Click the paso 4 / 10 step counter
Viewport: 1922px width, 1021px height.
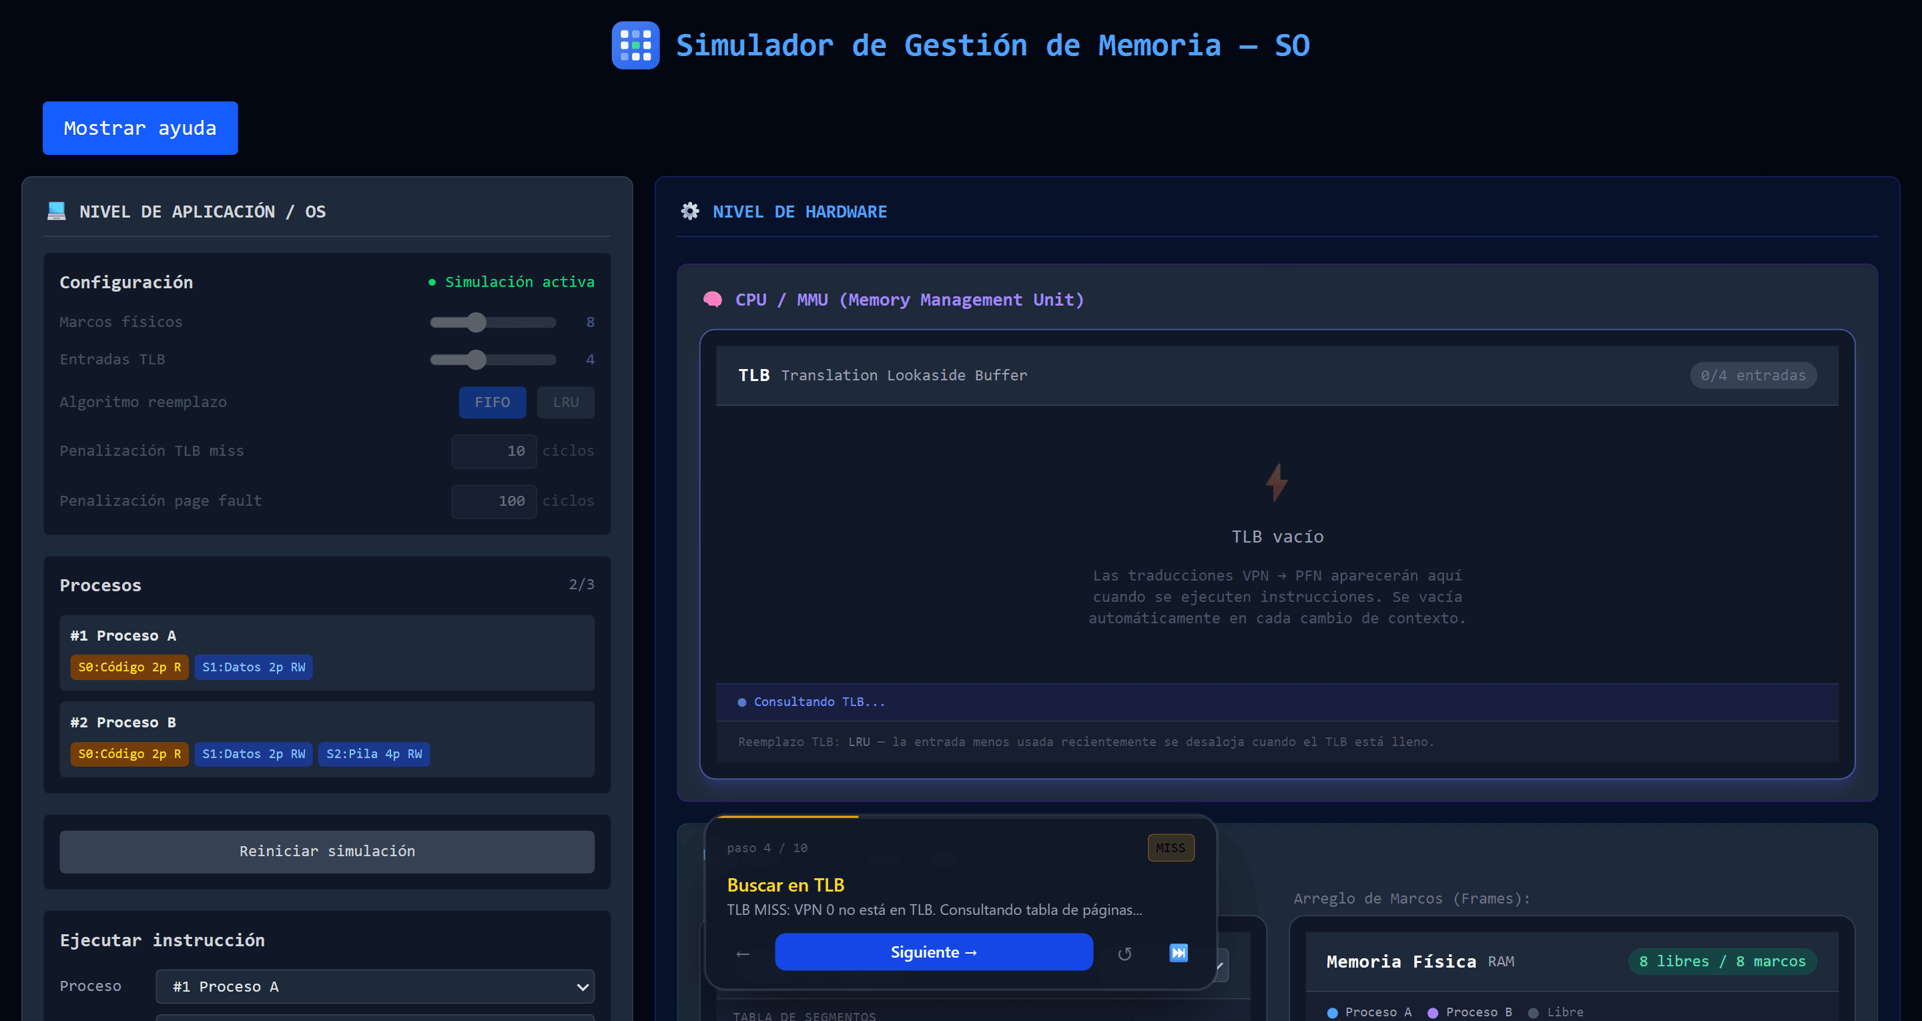coord(767,848)
